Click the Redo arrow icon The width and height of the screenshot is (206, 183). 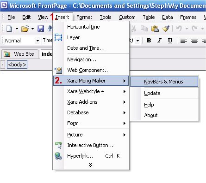pos(195,29)
